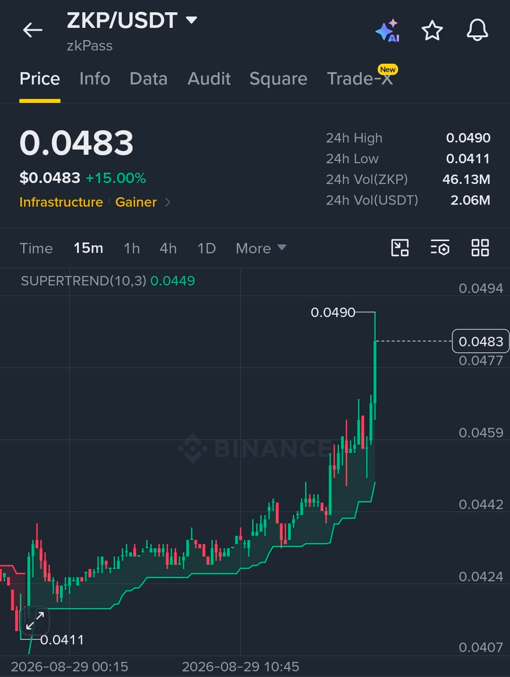
Task: Set a price alert with bell icon
Action: click(477, 30)
